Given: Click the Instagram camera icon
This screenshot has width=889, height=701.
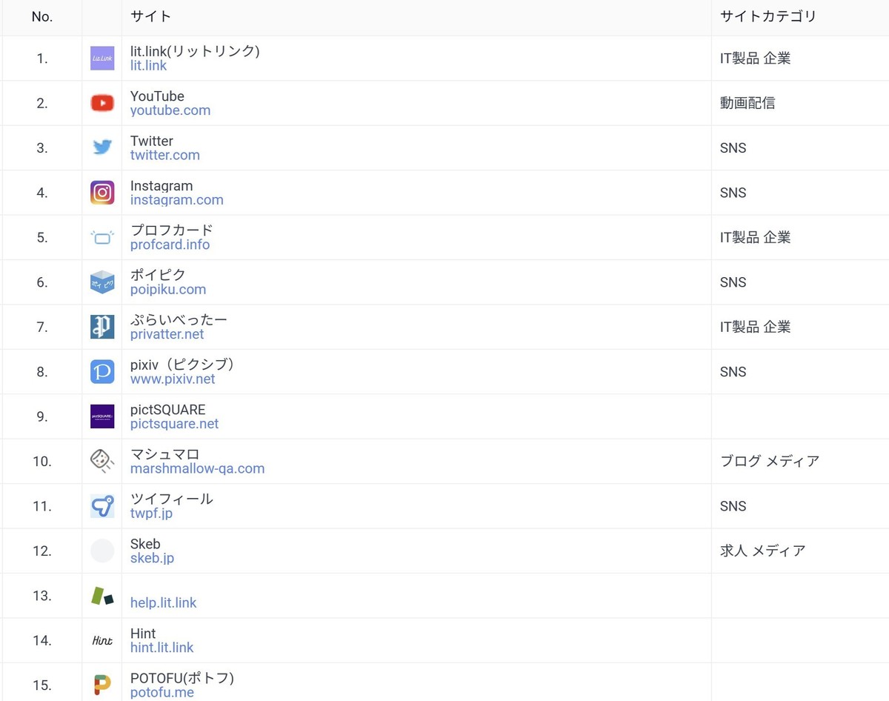Looking at the screenshot, I should (x=102, y=193).
